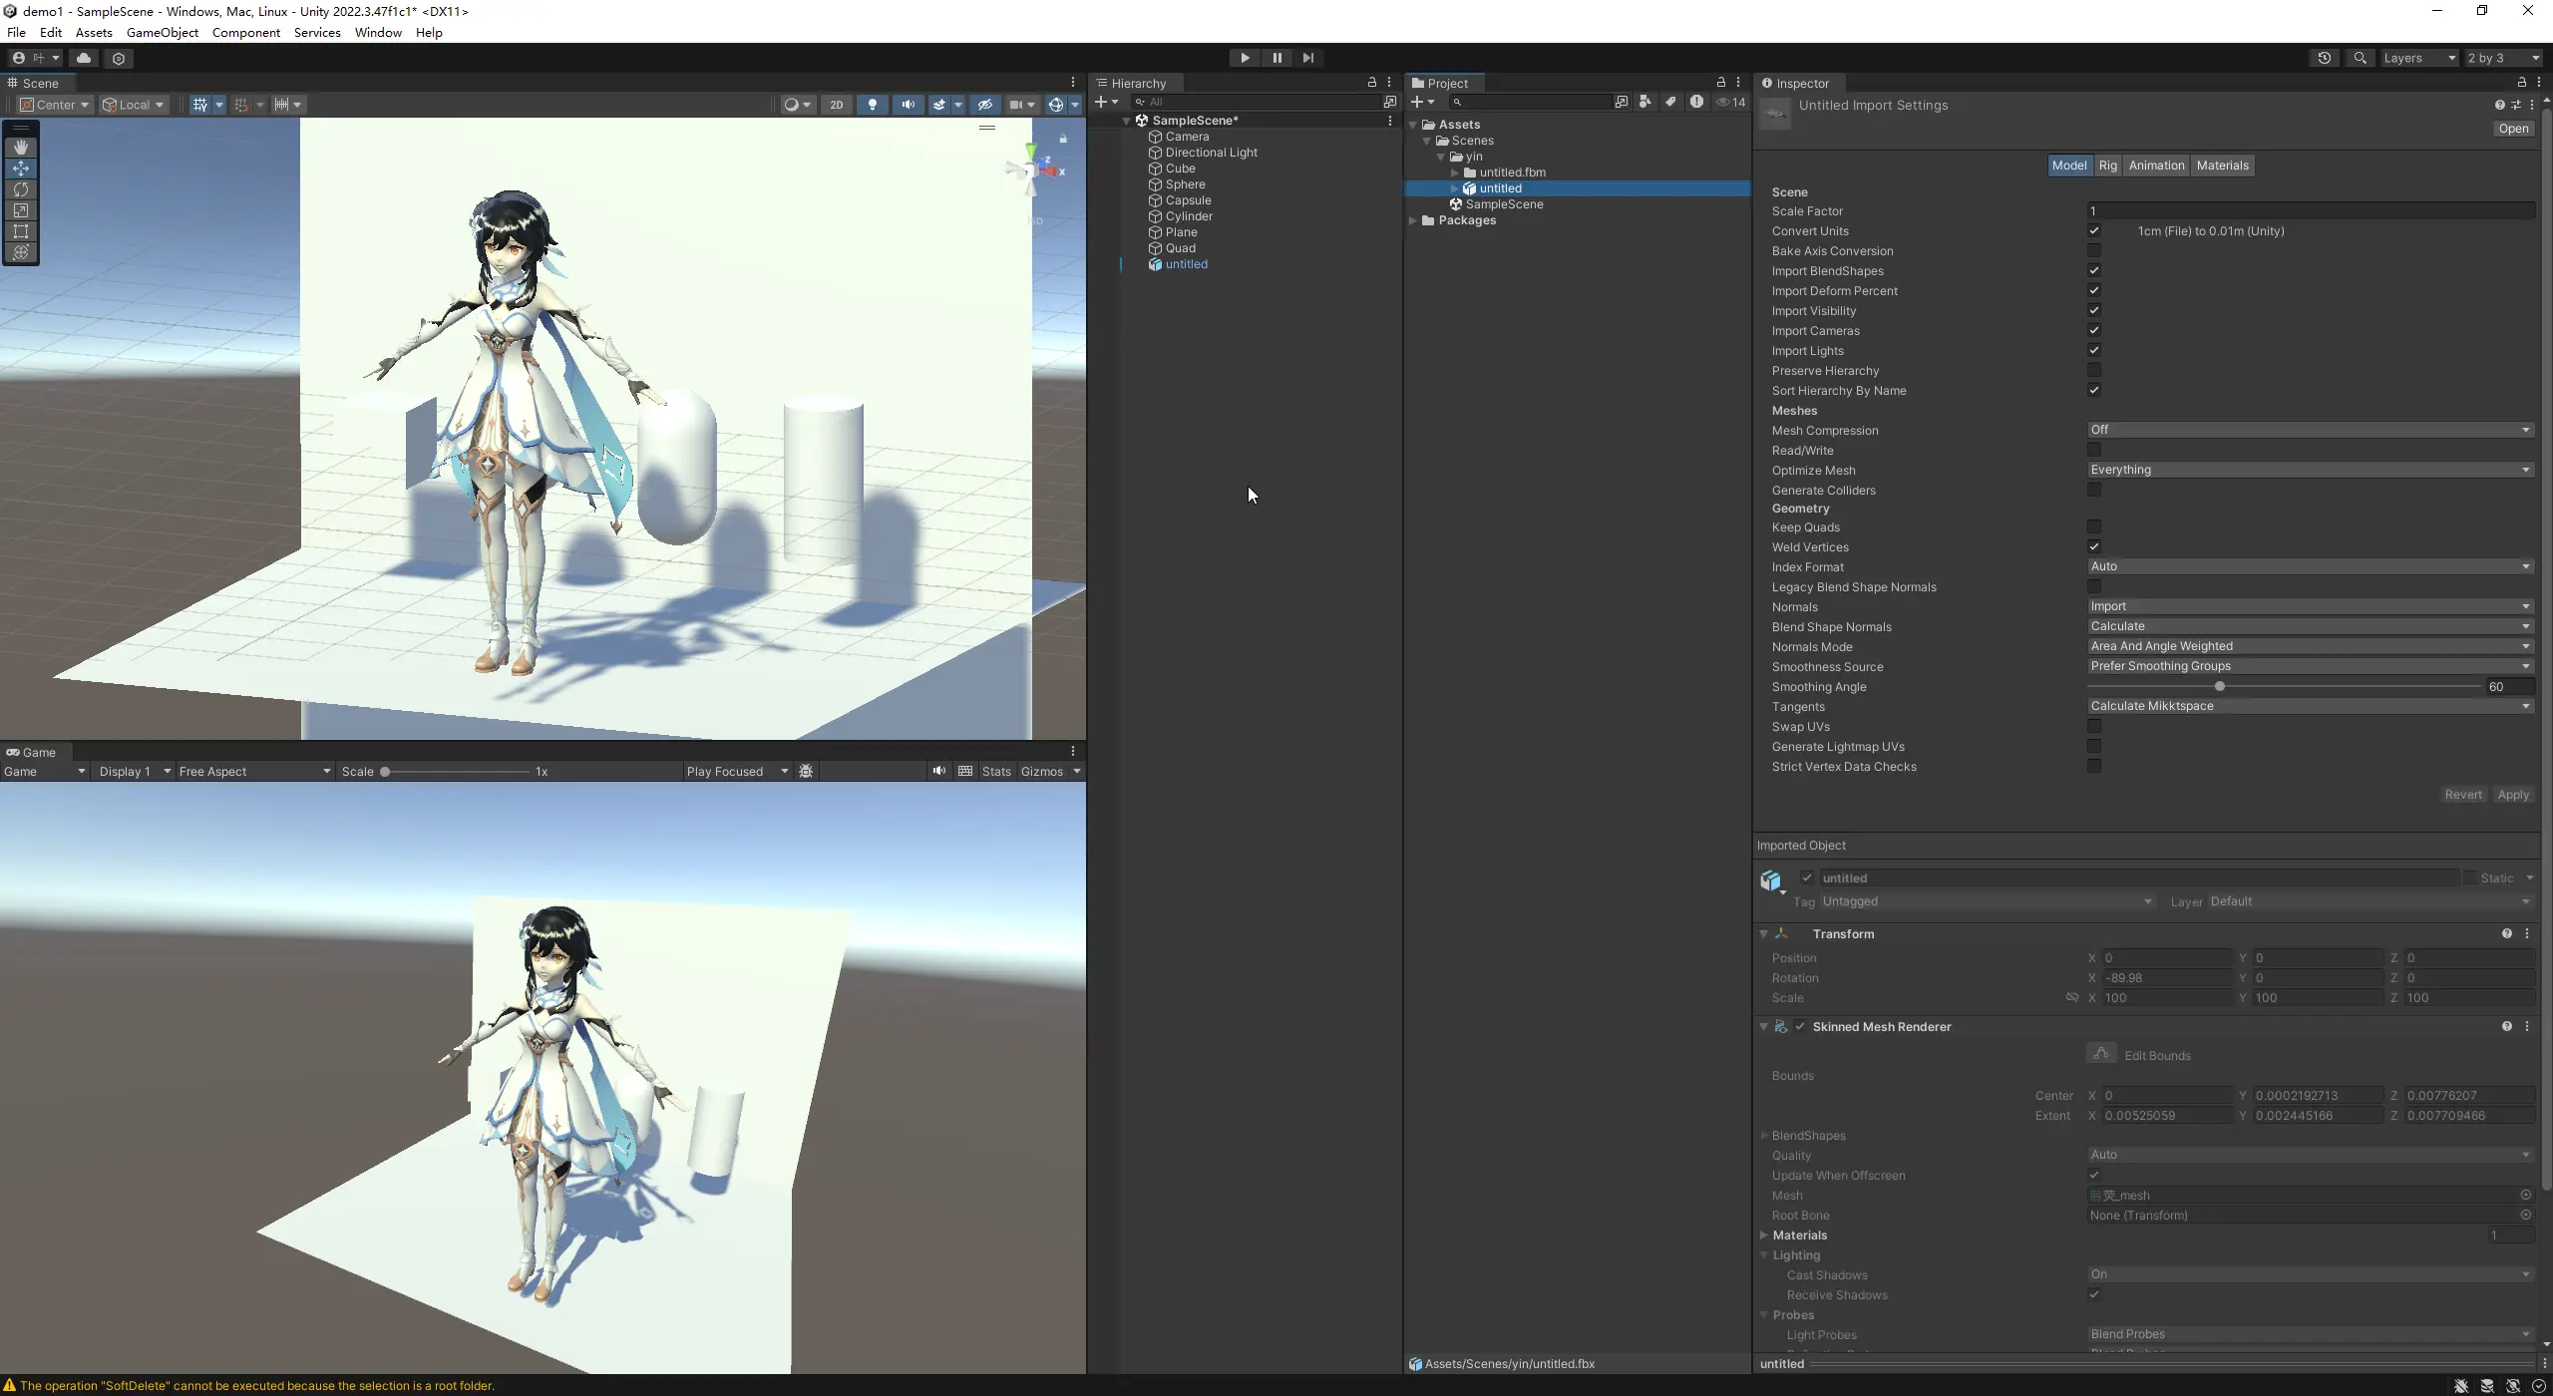Click the Step frame button
The image size is (2553, 1396).
click(x=1308, y=58)
